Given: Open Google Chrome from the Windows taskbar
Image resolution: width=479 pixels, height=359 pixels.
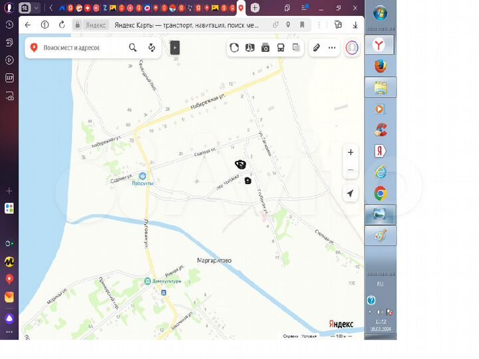Looking at the screenshot, I should coord(380,193).
